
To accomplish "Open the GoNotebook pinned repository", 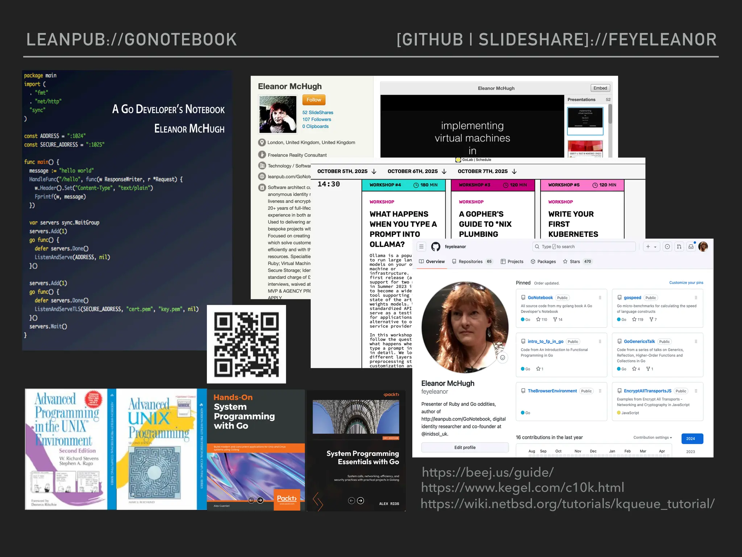I will click(540, 298).
